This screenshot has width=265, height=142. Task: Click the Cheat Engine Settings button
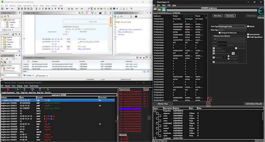tap(261, 18)
